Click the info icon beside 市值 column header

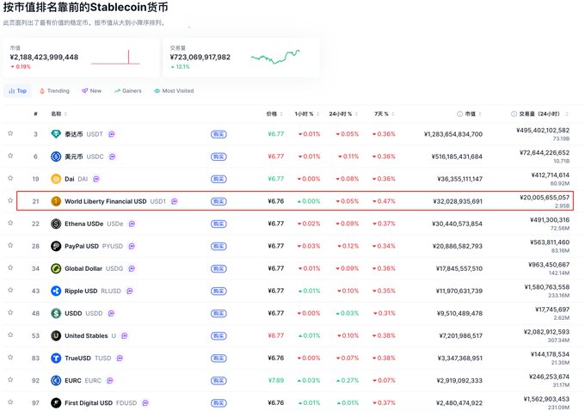(459, 113)
